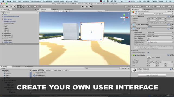Open the Component menu
Viewport: 174px width, 97px height.
coord(47,1)
